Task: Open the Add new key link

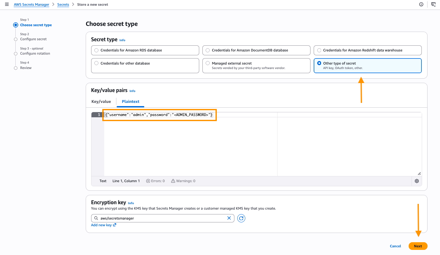Action: point(104,225)
